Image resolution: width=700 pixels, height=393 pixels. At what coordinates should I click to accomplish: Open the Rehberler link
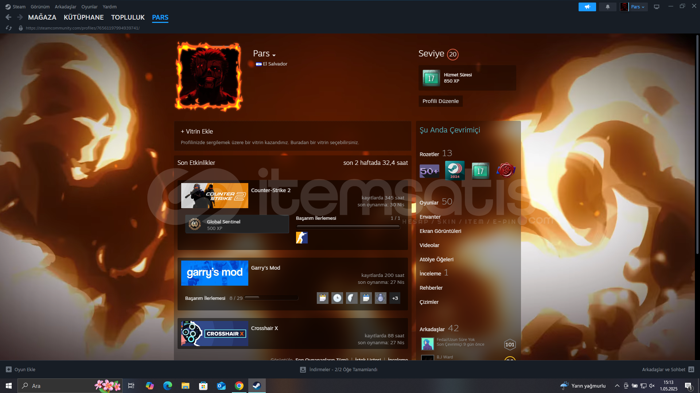(431, 288)
